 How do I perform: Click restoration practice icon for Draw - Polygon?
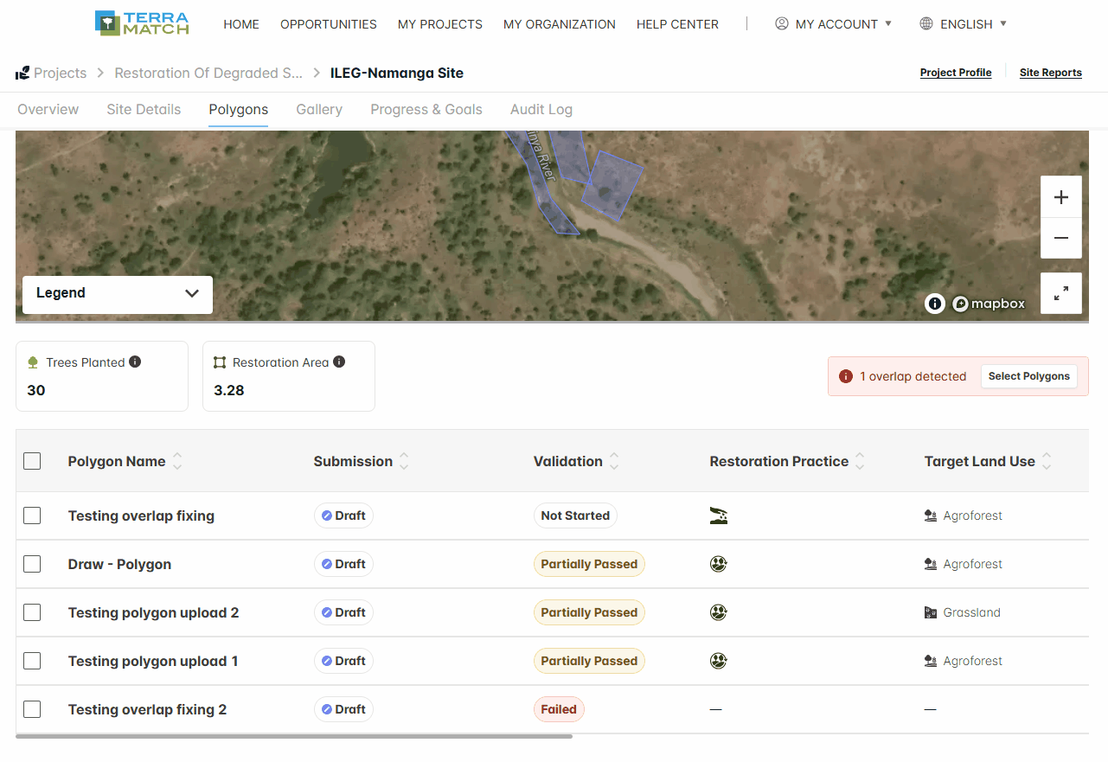point(718,564)
